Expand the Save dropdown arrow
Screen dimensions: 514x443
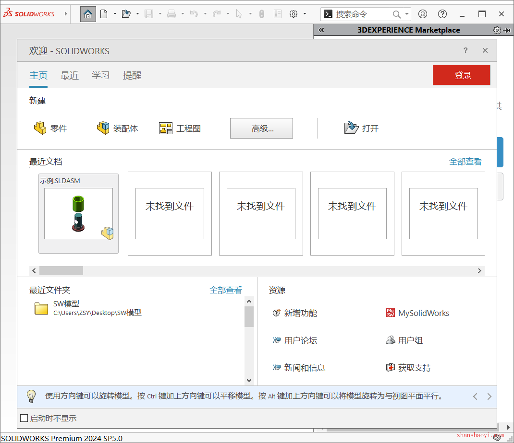tap(160, 14)
